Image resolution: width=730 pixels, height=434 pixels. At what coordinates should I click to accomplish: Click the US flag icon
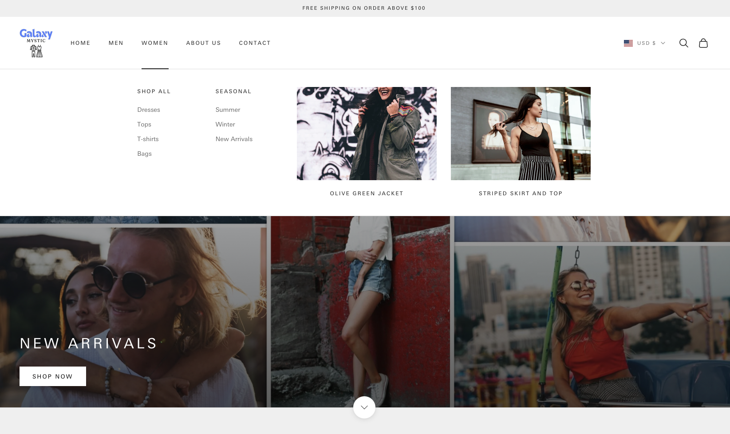pos(628,43)
